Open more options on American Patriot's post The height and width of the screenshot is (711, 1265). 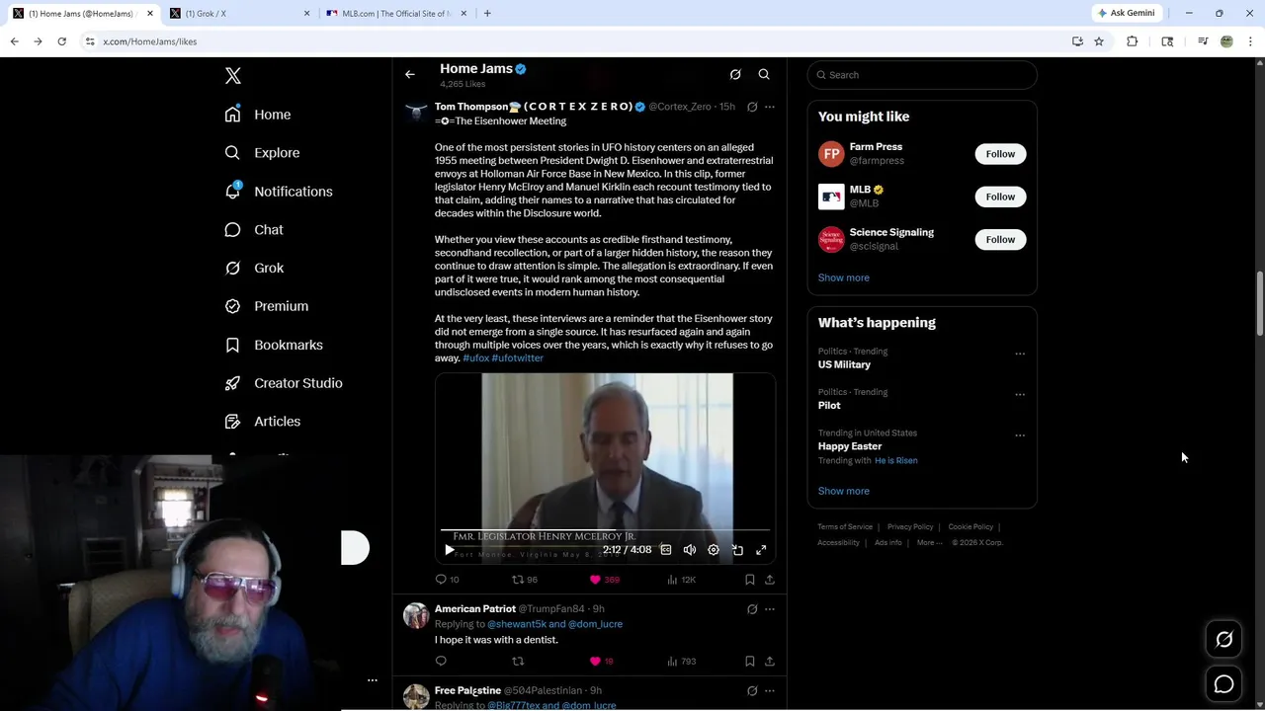pyautogui.click(x=770, y=609)
